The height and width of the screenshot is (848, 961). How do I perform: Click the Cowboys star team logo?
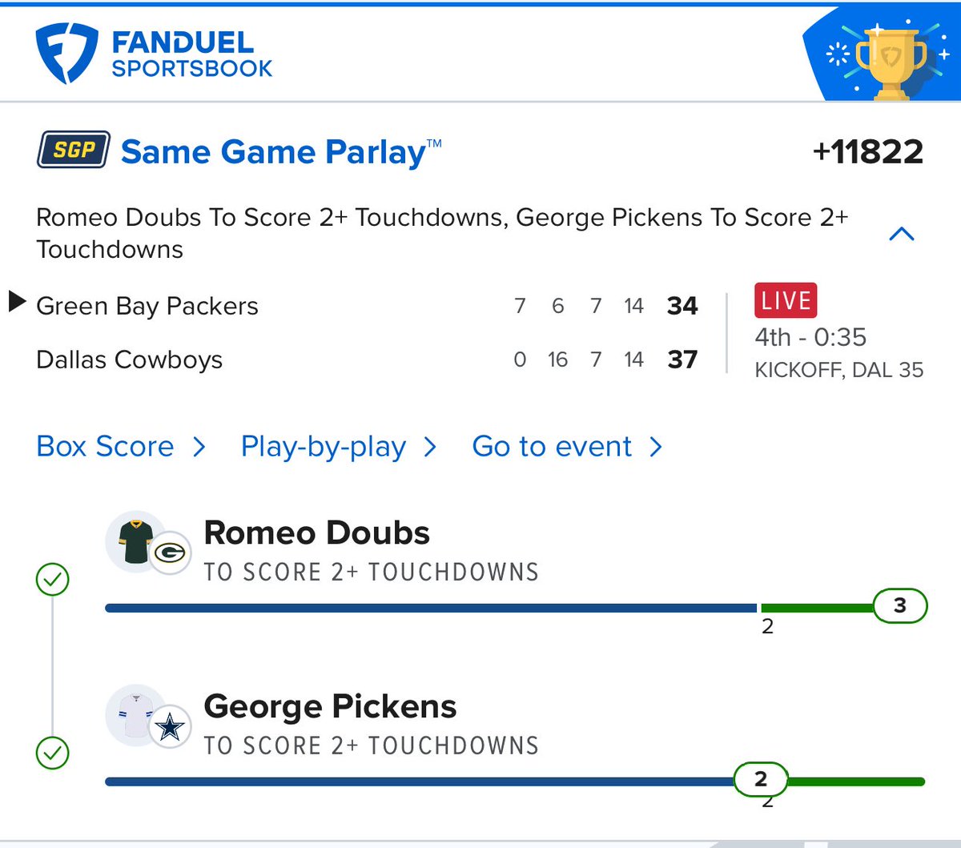tap(169, 727)
